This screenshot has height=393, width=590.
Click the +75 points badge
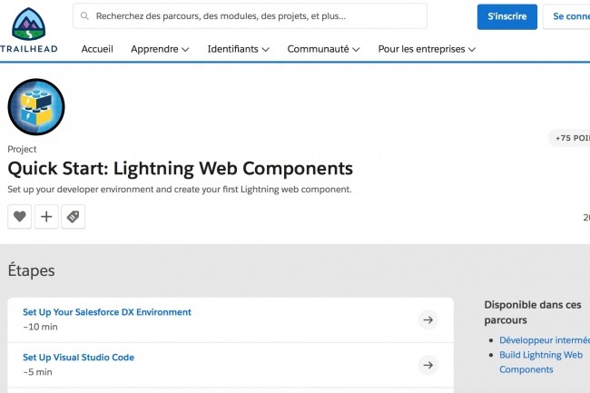pos(569,138)
